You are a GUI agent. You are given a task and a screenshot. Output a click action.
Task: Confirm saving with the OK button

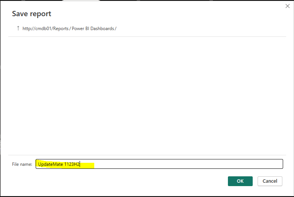[x=240, y=181]
